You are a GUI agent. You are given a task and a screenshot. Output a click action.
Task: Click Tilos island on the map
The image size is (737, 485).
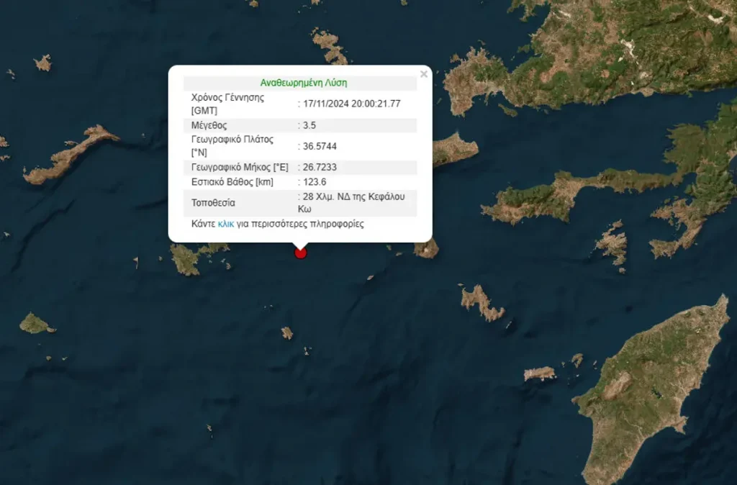click(481, 302)
